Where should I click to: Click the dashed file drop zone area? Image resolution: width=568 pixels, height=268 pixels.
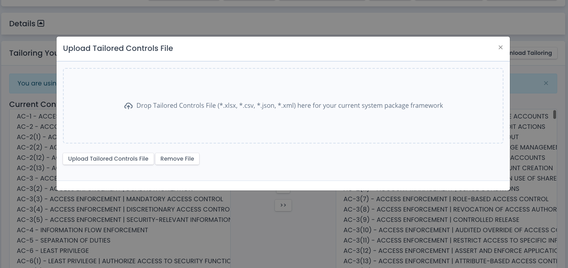[x=283, y=106]
